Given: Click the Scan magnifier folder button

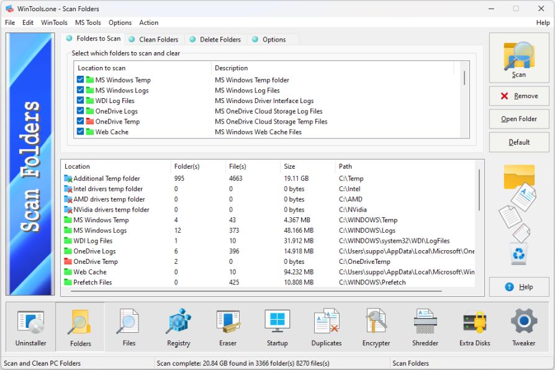Looking at the screenshot, I should click(x=519, y=58).
